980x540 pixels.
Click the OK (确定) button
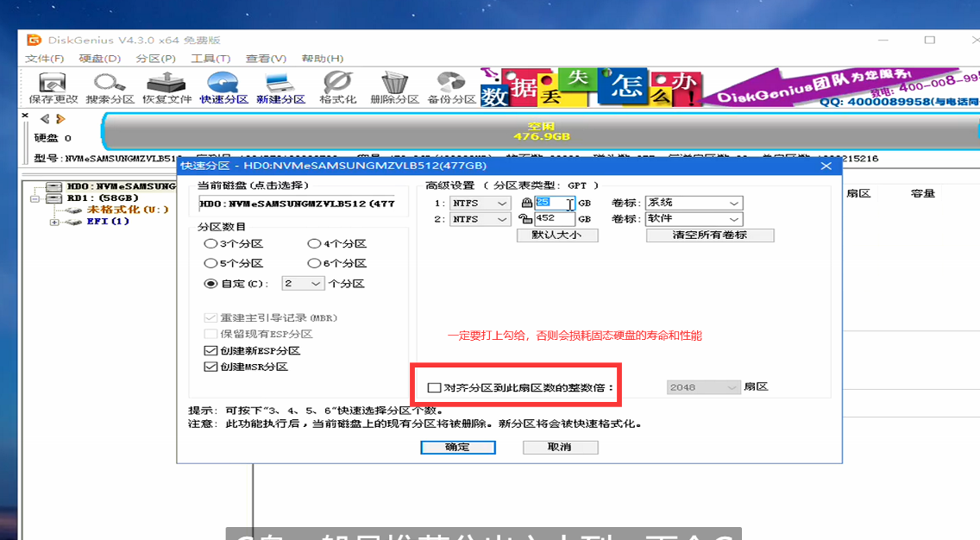(x=458, y=448)
